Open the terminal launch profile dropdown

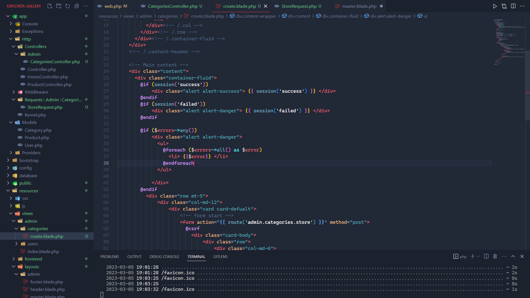[478, 256]
